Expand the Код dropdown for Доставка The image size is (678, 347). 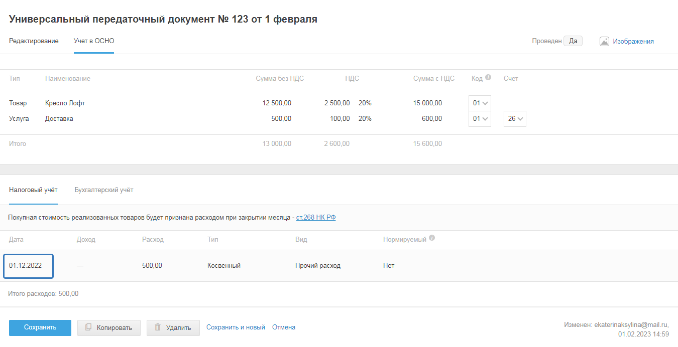coord(480,119)
